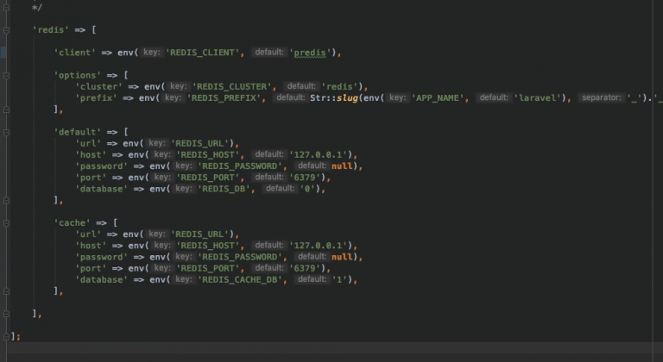This screenshot has width=663, height=362.
Task: Click 'key:' hint before 'APP_NAME'
Action: click(x=397, y=97)
